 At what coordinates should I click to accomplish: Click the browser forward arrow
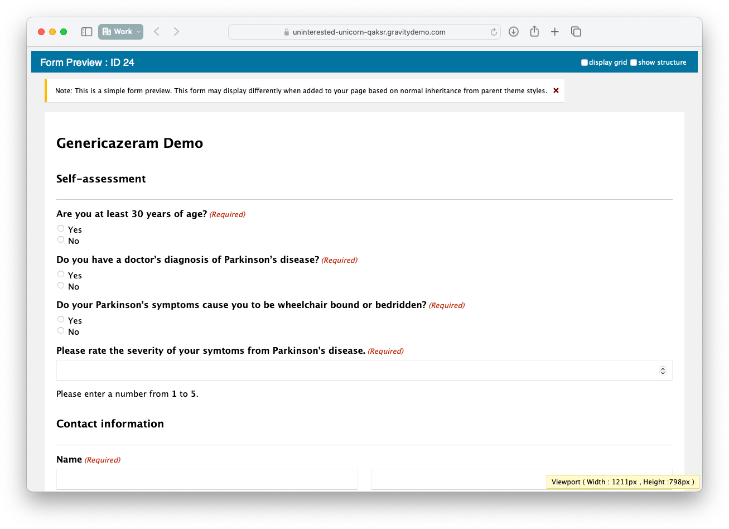(x=176, y=32)
